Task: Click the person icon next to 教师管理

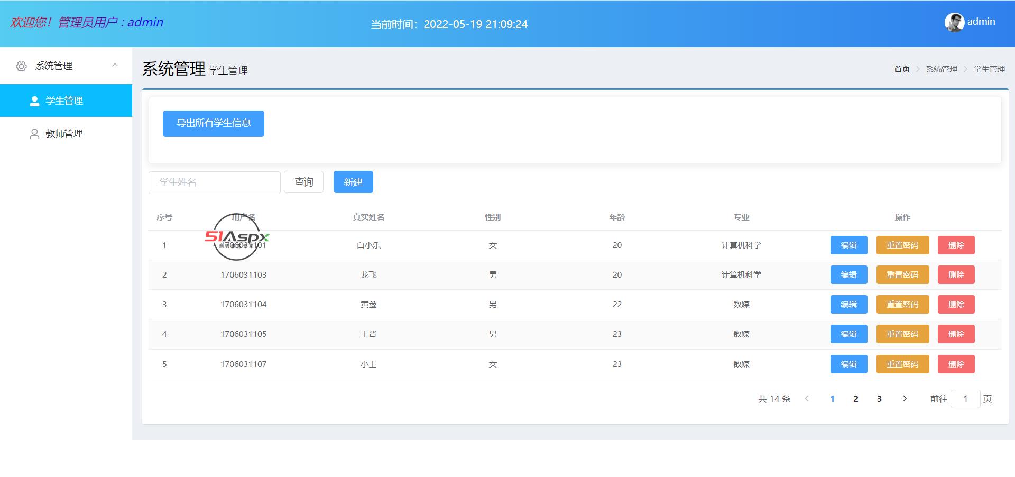Action: (x=34, y=134)
